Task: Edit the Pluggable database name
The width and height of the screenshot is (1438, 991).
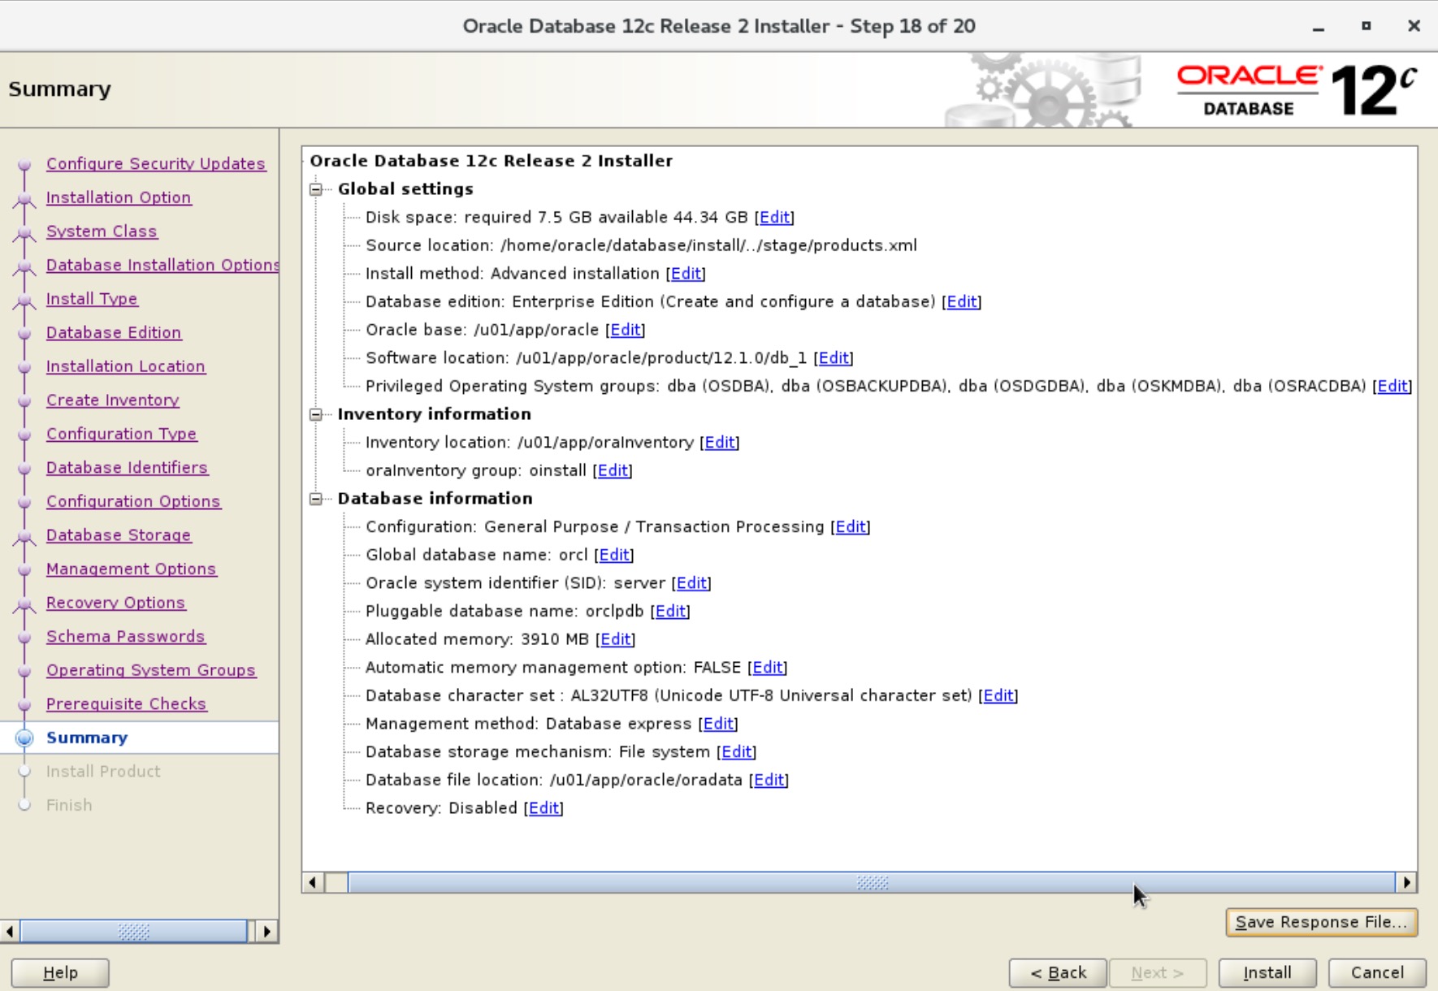Action: [670, 612]
